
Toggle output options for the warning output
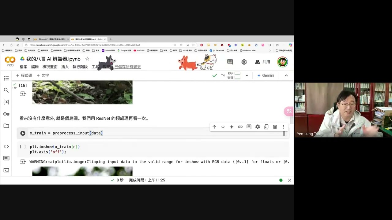(x=23, y=162)
